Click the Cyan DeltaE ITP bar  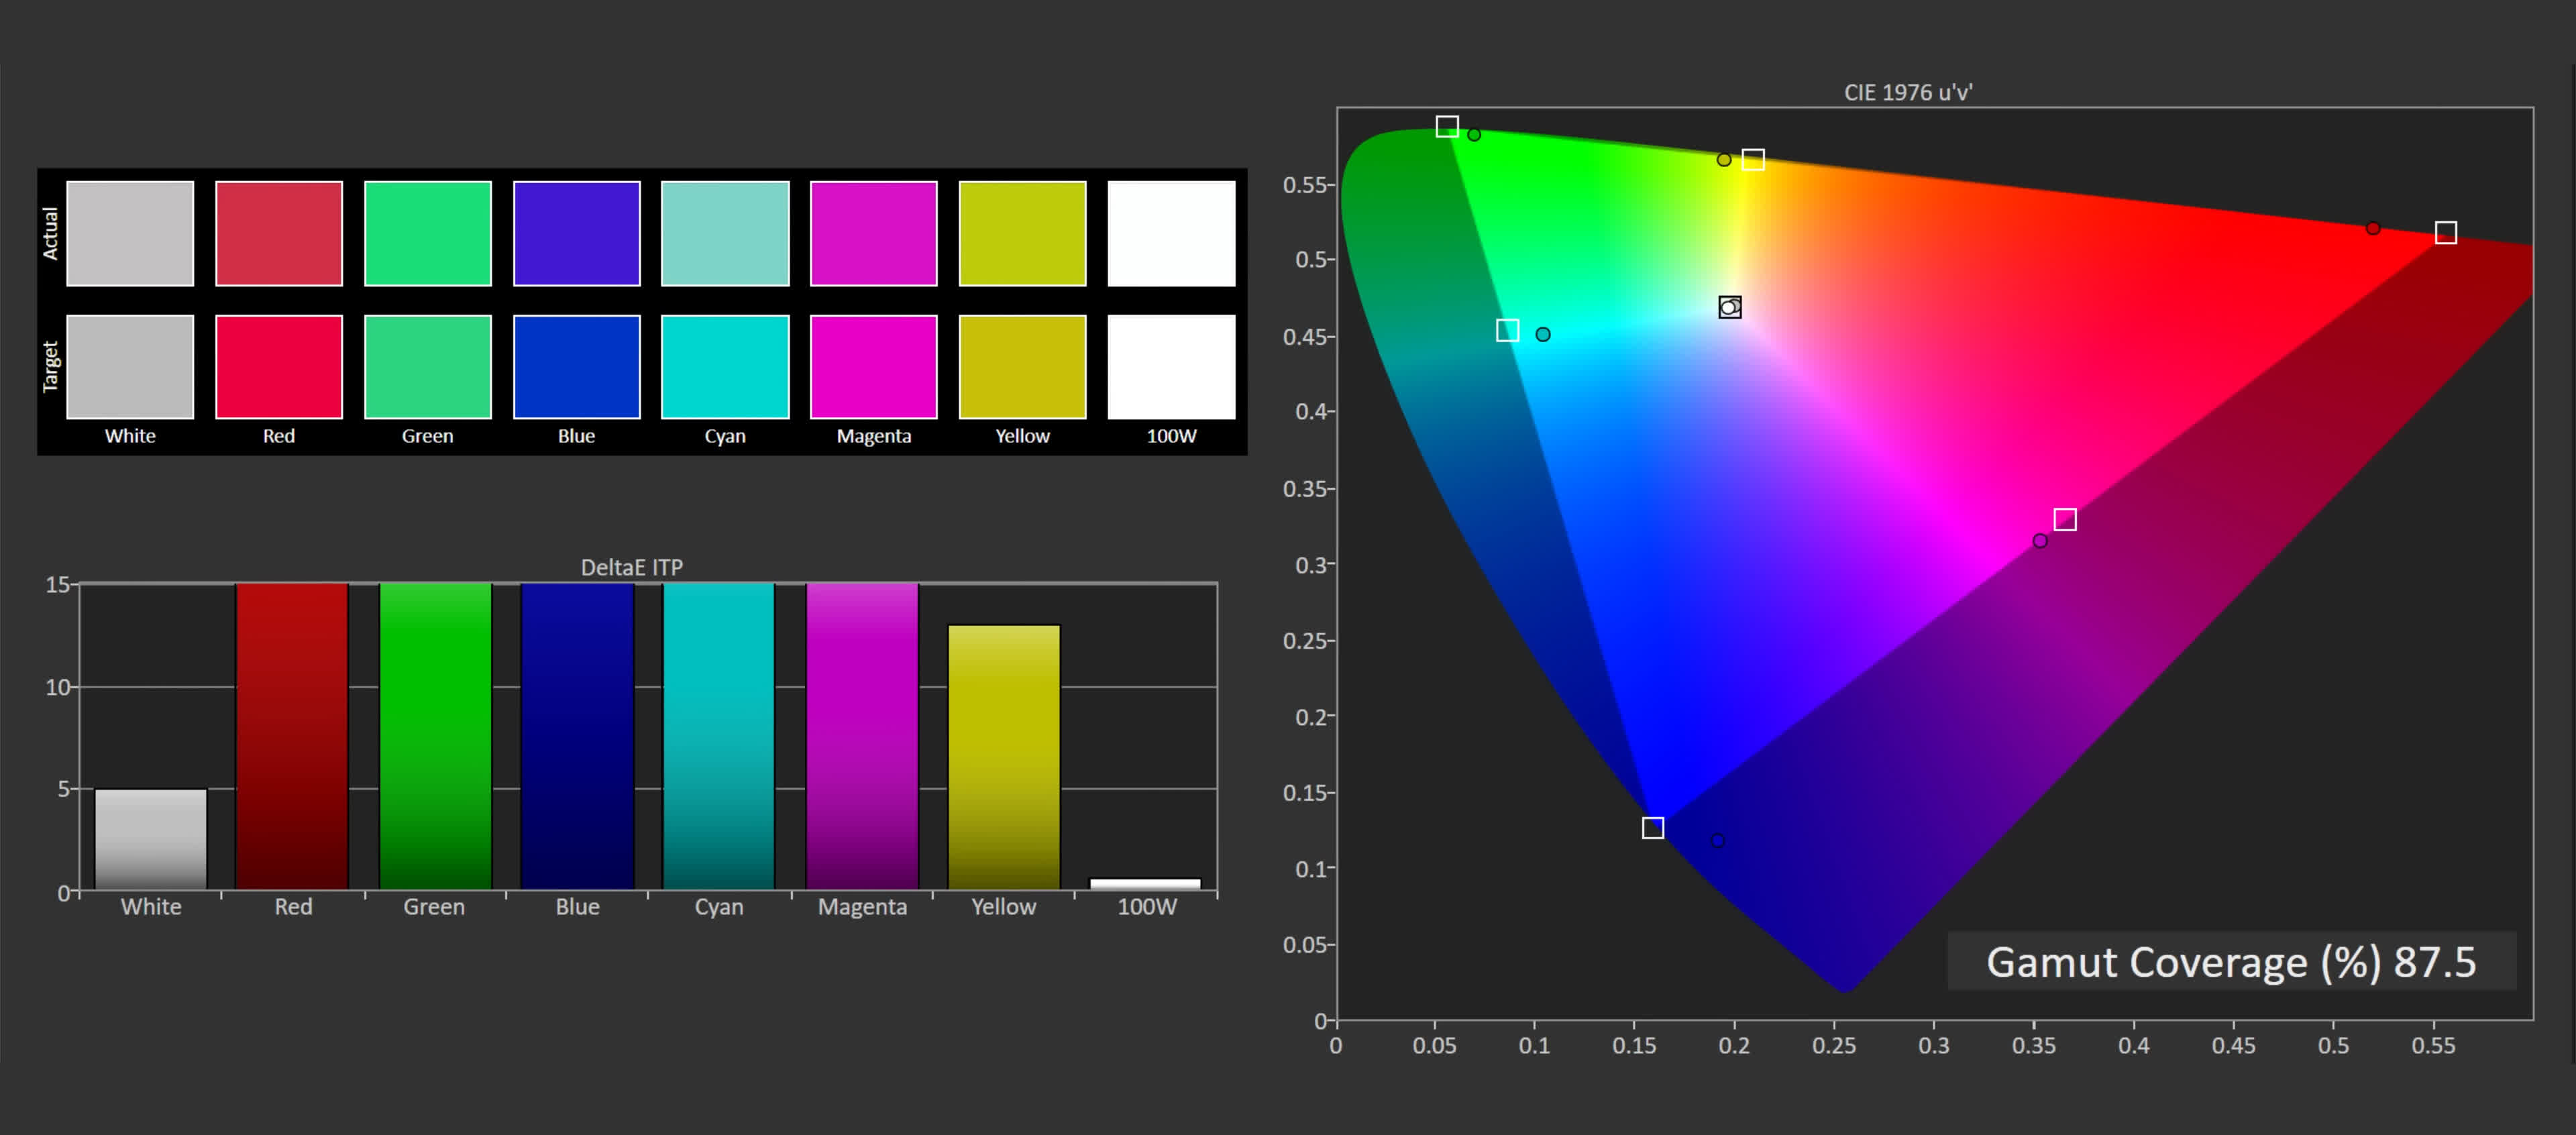point(719,735)
